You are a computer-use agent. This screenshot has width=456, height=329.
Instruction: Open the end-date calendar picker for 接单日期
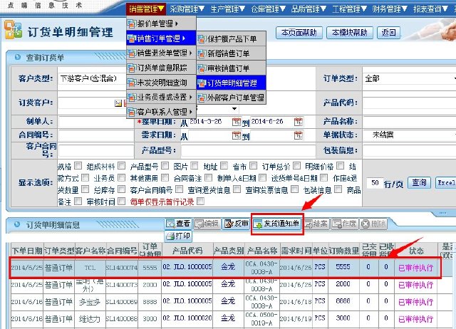(298, 121)
